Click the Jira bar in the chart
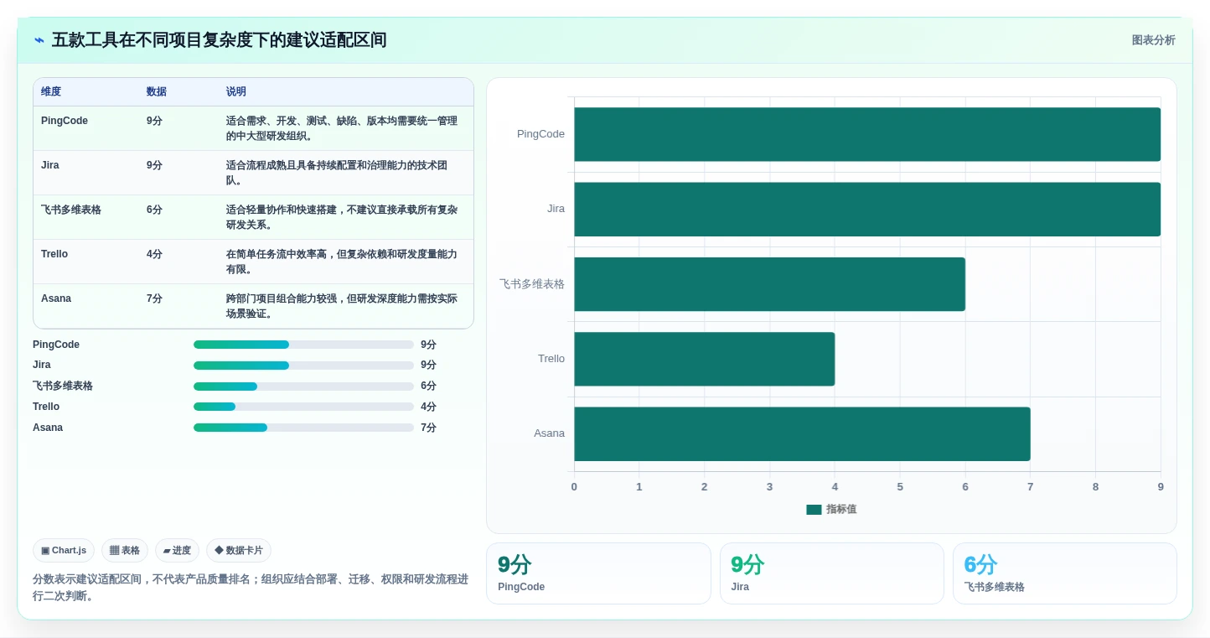Image resolution: width=1210 pixels, height=638 pixels. 867,209
